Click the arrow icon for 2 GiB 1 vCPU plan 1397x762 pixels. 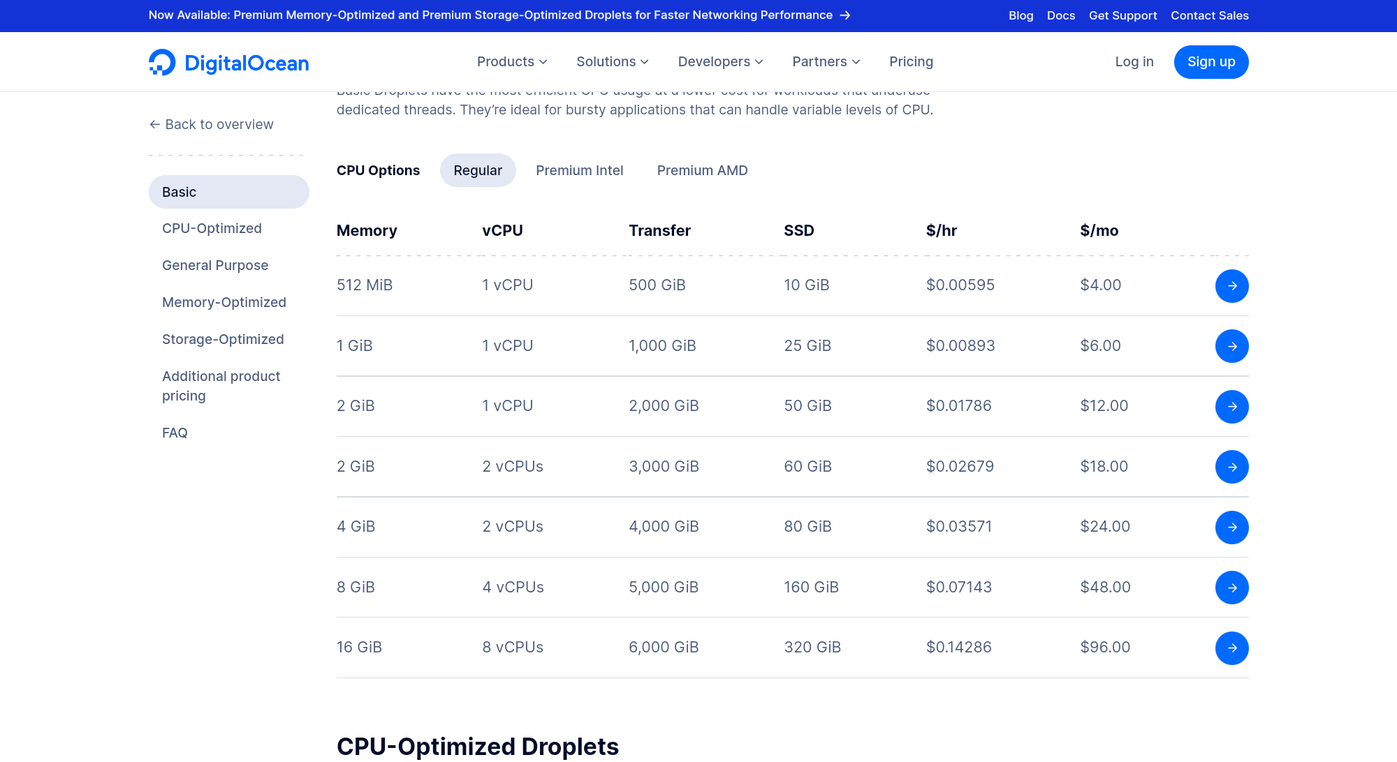click(1231, 406)
